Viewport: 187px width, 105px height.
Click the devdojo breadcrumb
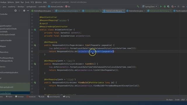click(x=21, y=6)
